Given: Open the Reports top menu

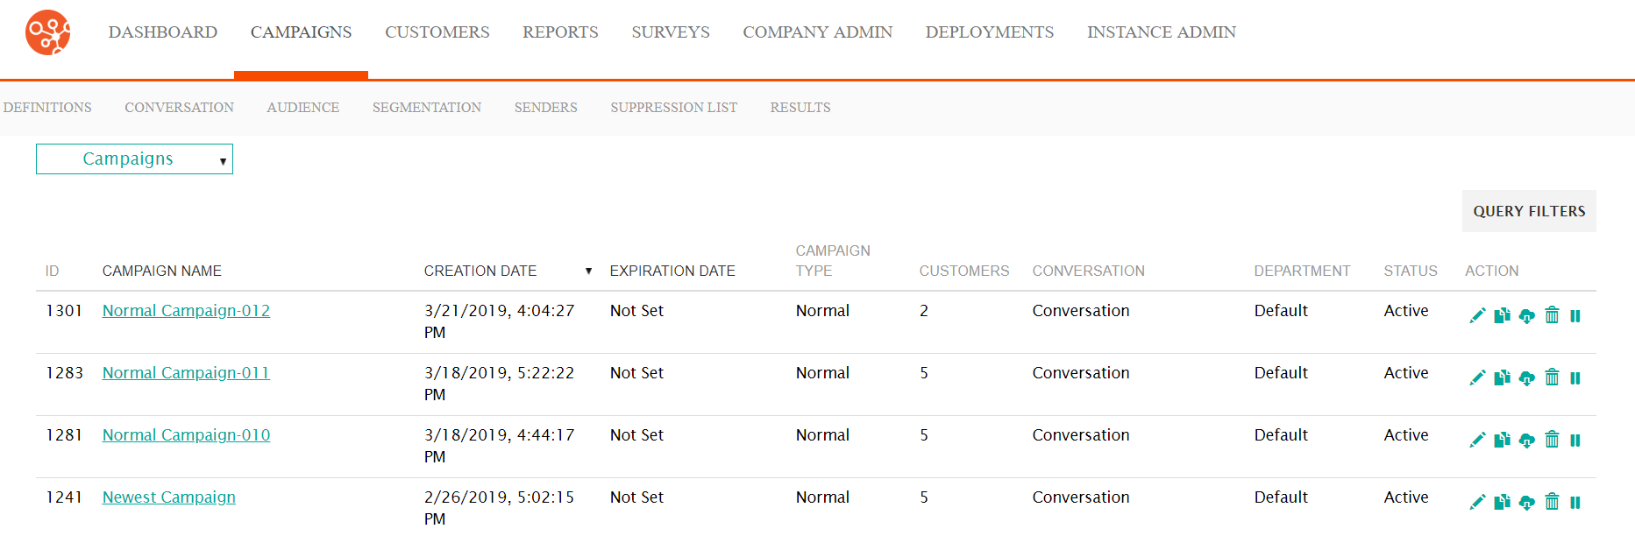Looking at the screenshot, I should click(x=560, y=32).
